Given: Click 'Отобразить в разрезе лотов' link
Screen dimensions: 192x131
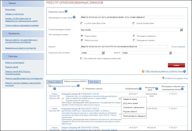Looking at the screenshot, I should pyautogui.click(x=176, y=78).
